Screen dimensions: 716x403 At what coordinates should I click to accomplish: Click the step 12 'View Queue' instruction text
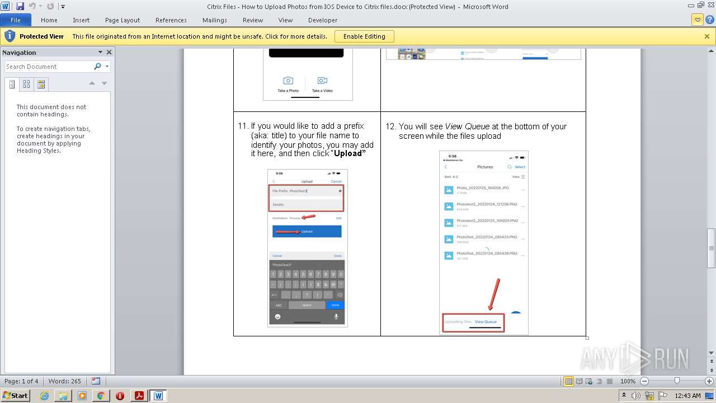(476, 131)
